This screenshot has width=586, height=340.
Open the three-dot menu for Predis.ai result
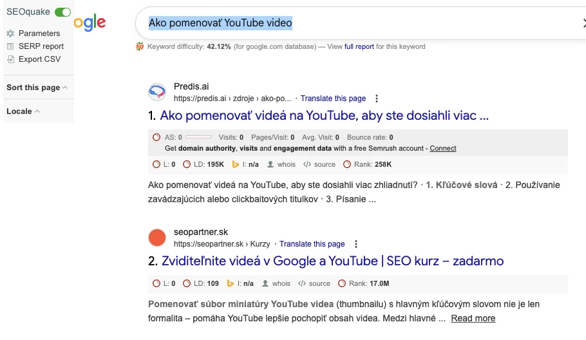click(377, 99)
